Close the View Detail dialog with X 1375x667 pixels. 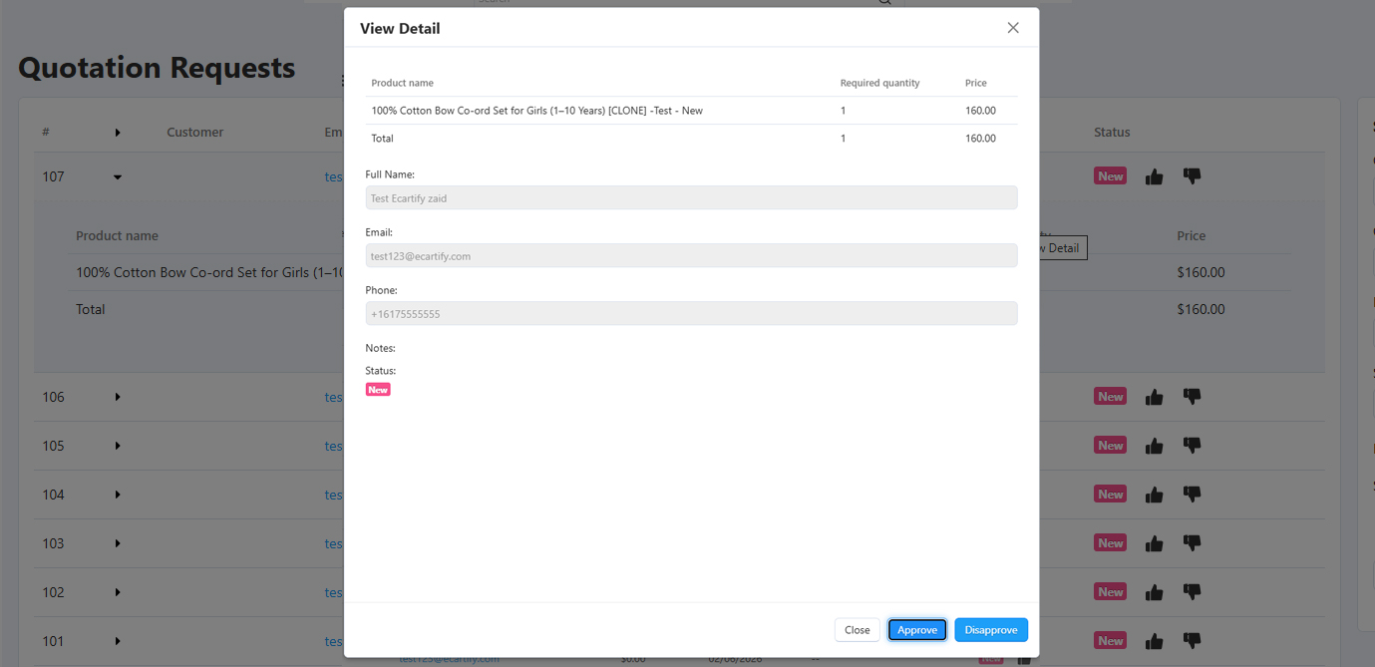click(1012, 28)
